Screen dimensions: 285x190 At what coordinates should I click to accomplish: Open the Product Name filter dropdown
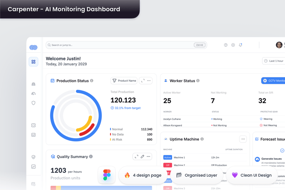124,81
